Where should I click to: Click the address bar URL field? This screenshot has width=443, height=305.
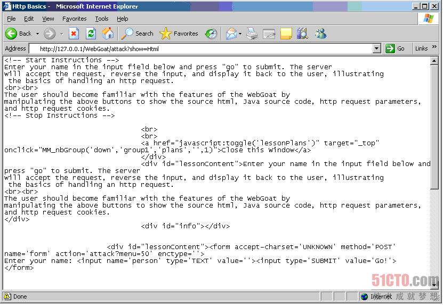click(x=201, y=49)
